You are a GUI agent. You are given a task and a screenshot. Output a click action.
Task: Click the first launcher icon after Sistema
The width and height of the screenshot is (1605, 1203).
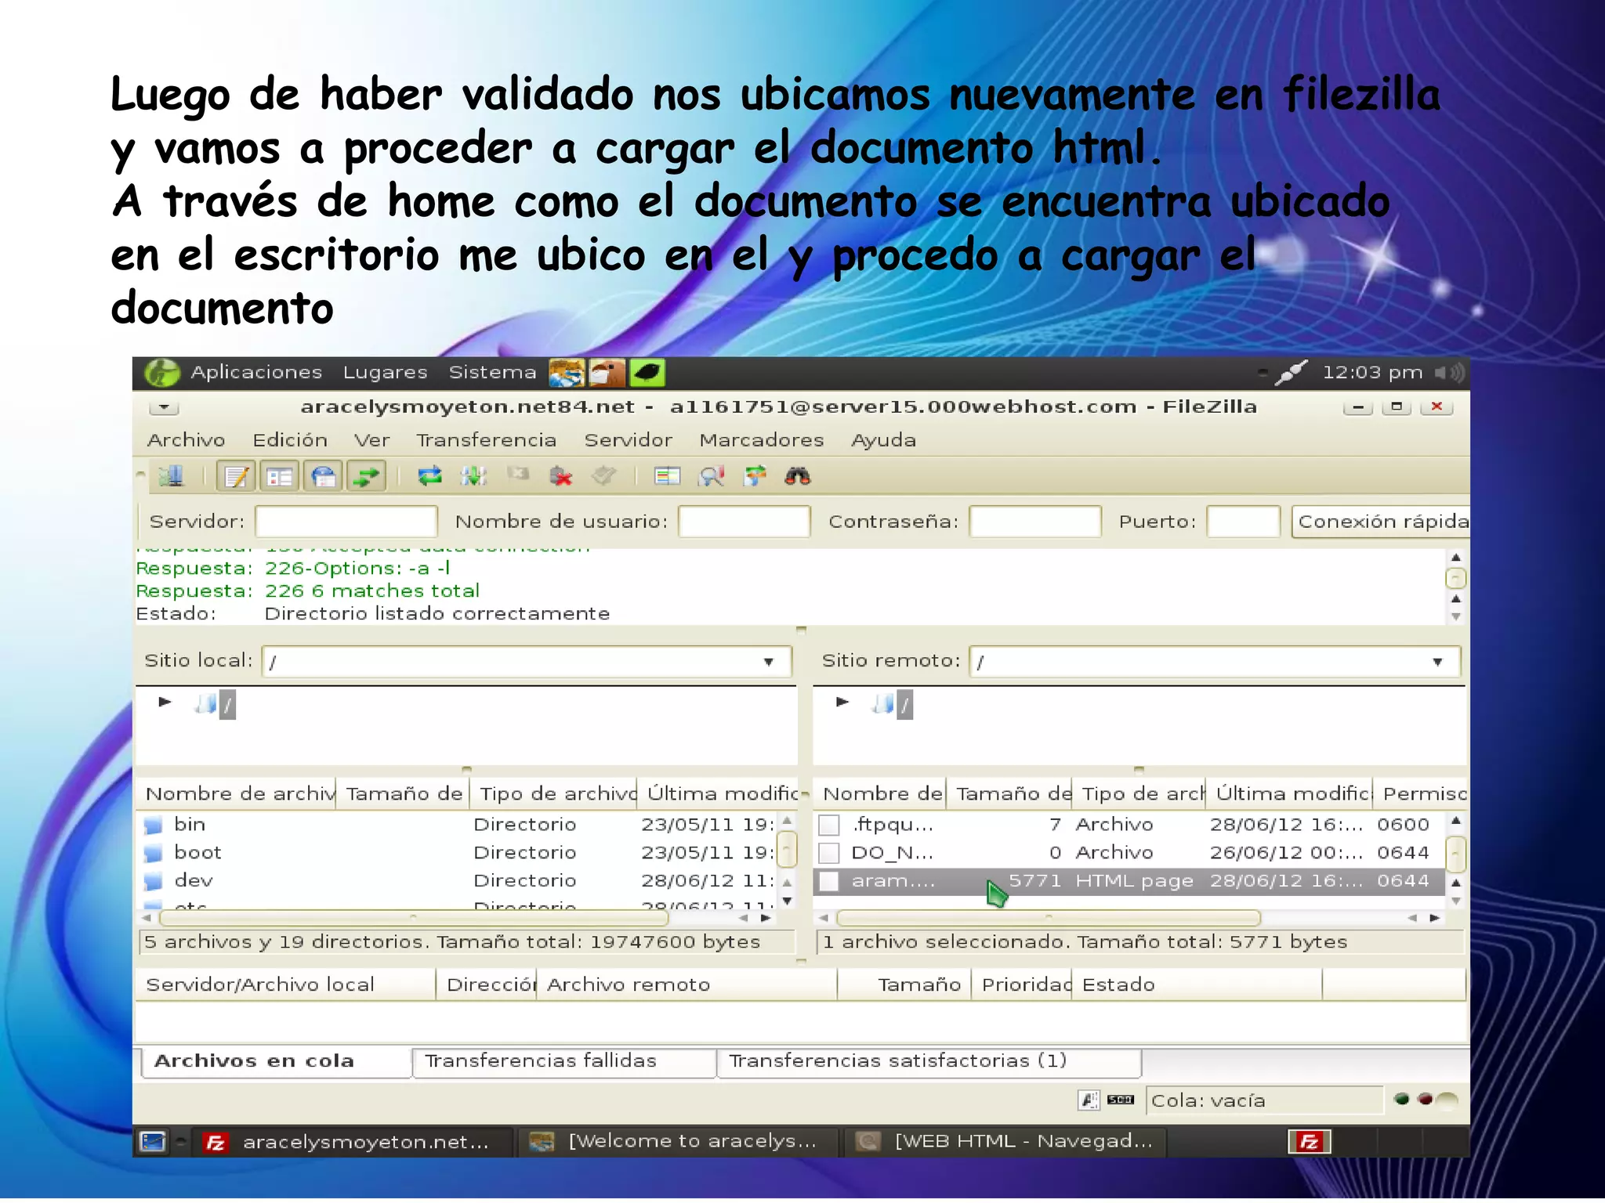click(x=567, y=373)
